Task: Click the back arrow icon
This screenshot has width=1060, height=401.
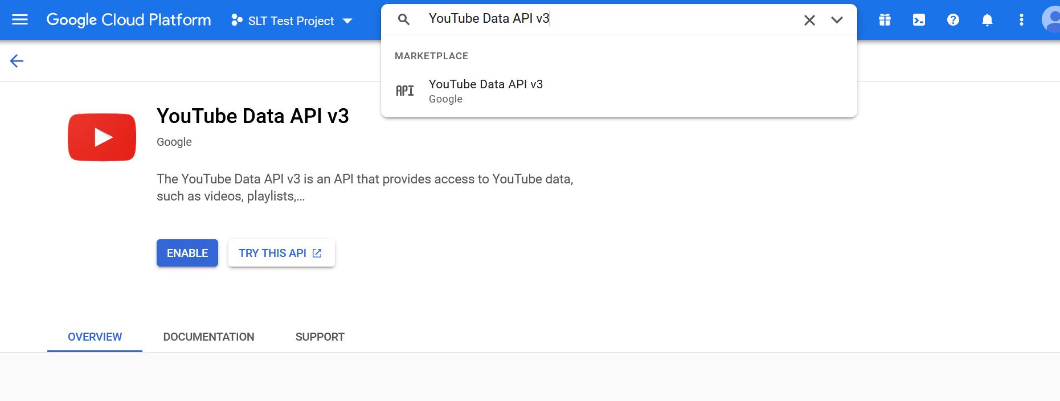Action: point(17,61)
